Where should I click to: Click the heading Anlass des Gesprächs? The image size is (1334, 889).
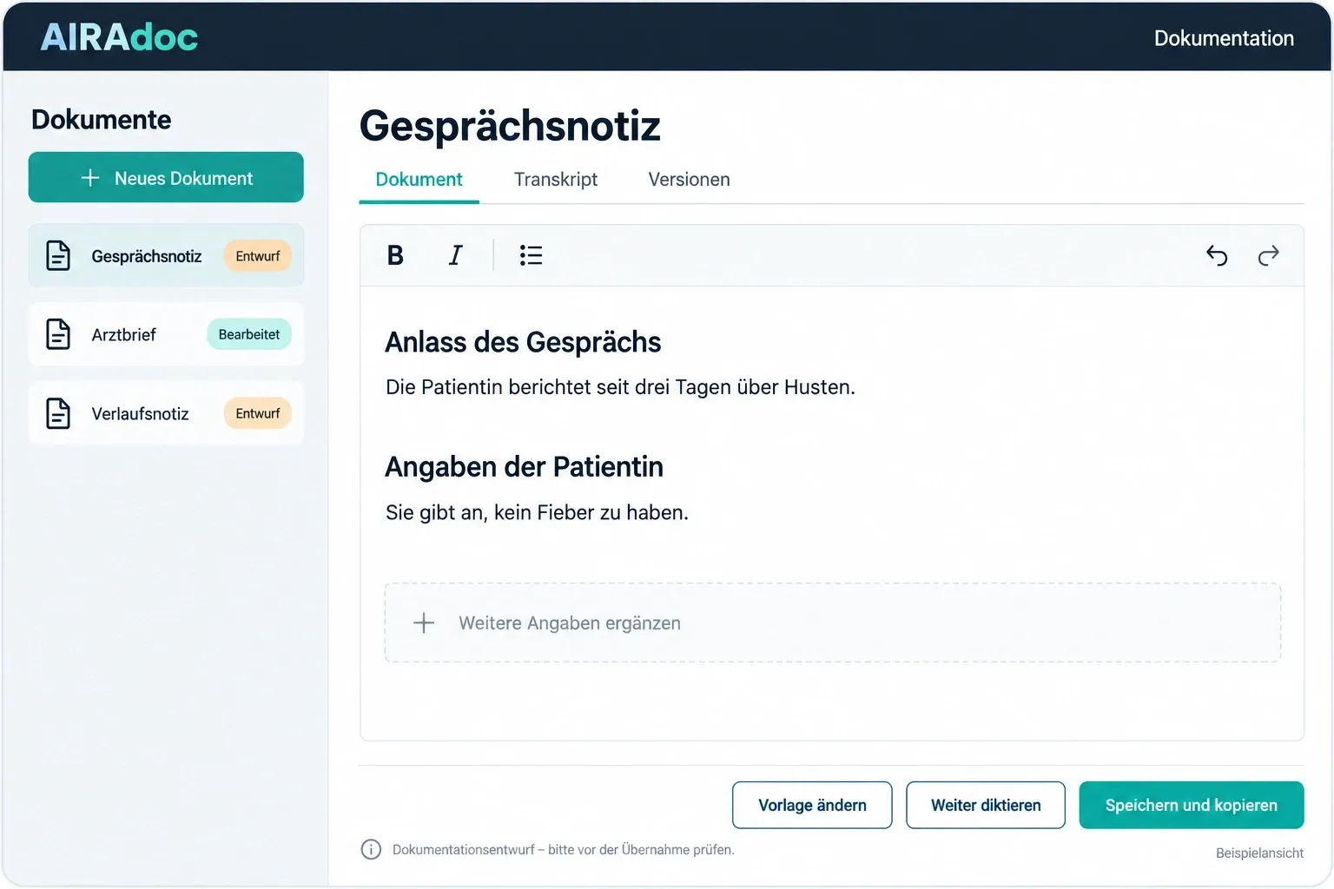[x=523, y=342]
